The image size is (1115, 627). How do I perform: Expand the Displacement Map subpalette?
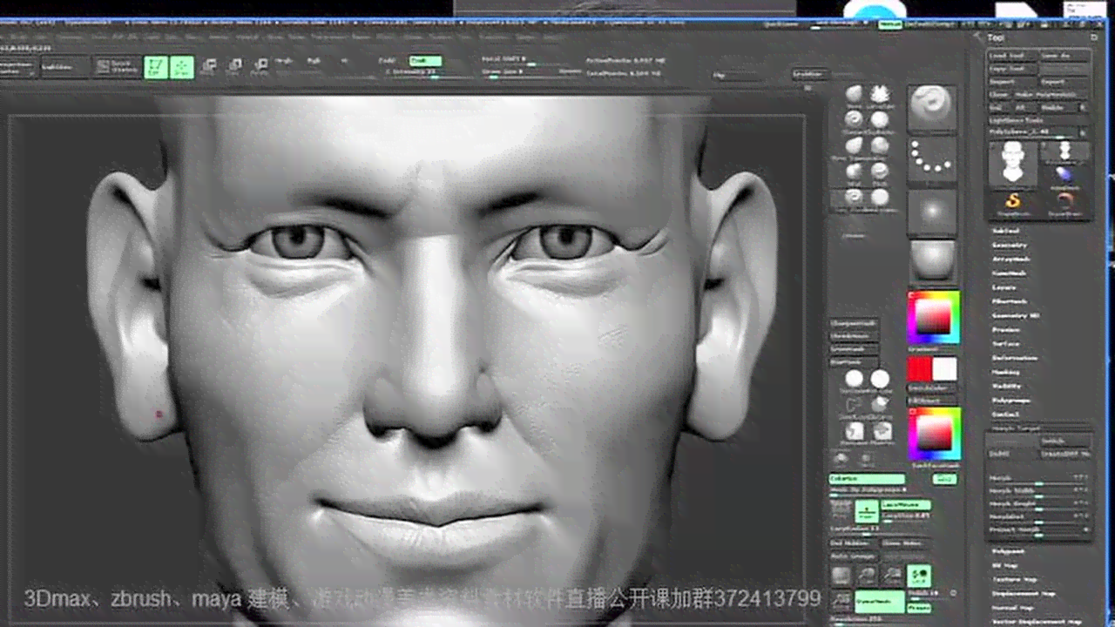[x=1024, y=593]
